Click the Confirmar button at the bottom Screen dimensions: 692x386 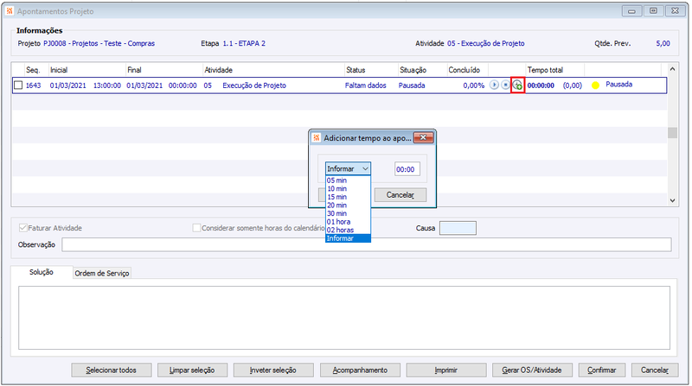pos(601,370)
